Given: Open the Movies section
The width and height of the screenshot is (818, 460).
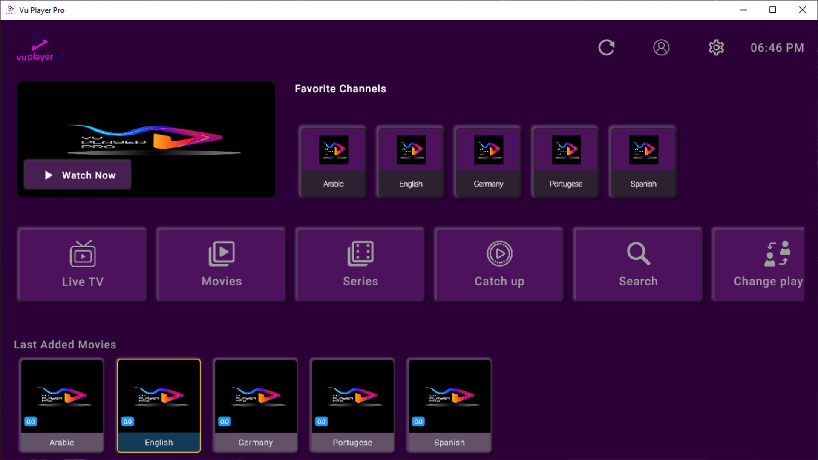Looking at the screenshot, I should (222, 264).
